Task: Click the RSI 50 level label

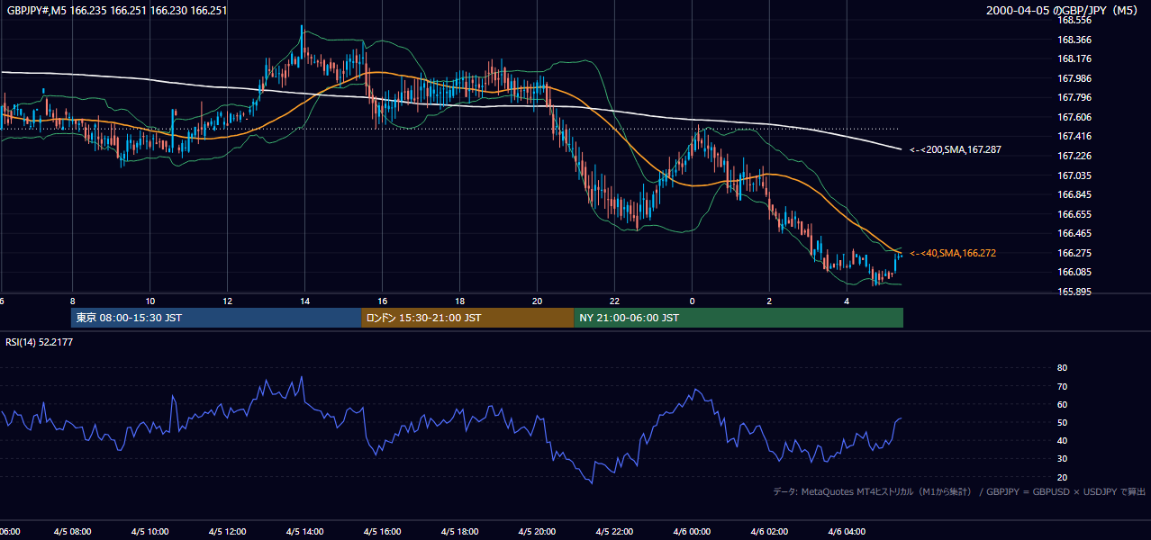Action: (1062, 423)
